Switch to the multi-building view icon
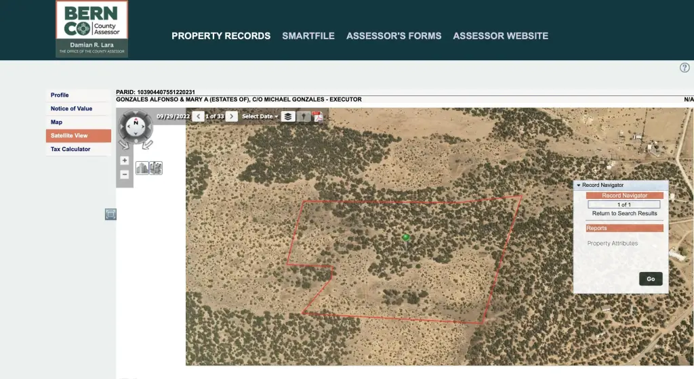694x379 pixels. tap(156, 168)
